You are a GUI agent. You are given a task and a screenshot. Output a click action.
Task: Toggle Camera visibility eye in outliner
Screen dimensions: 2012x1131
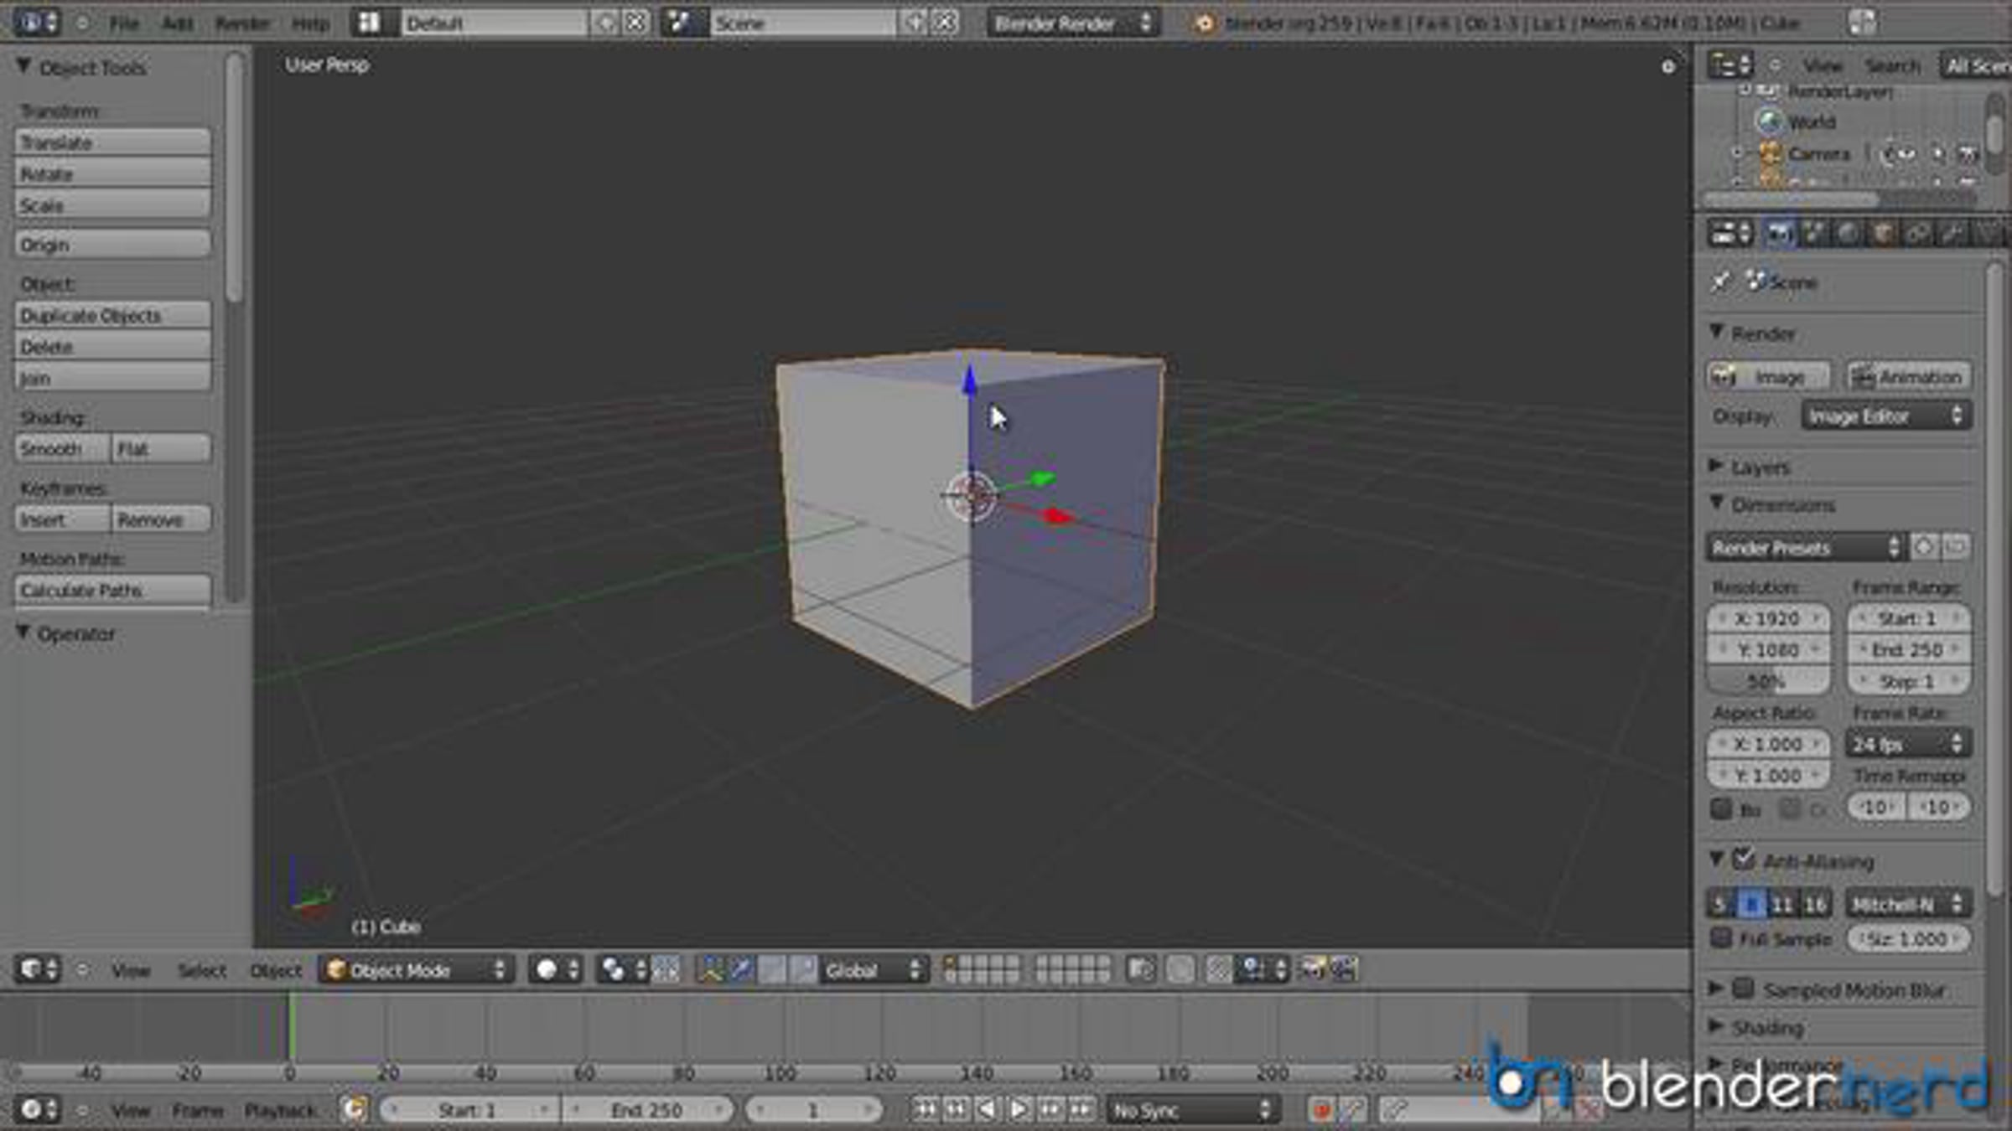(x=1906, y=154)
